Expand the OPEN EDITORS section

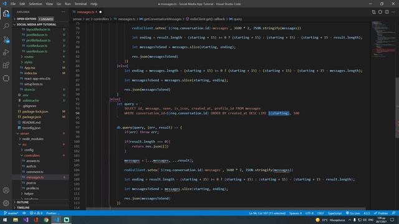[x=26, y=19]
